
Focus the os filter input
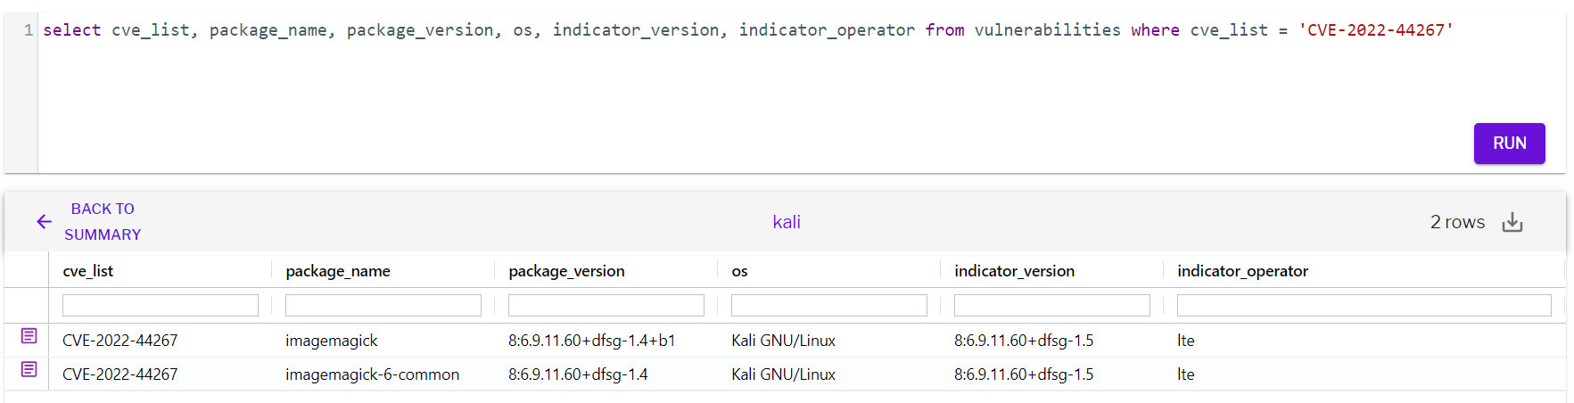point(829,306)
